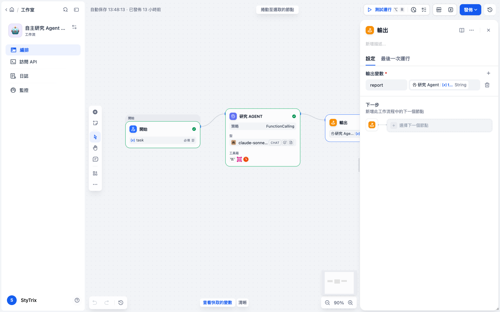Screen dimensions: 500x312
Task: Click 選擇下一個節點 to add next node
Action: 440,125
